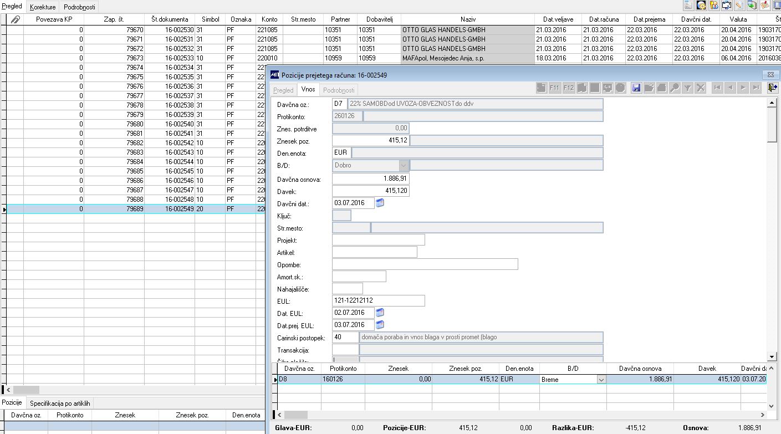Click the Naziv column header
Viewport: 781px width, 434px height.
point(467,19)
